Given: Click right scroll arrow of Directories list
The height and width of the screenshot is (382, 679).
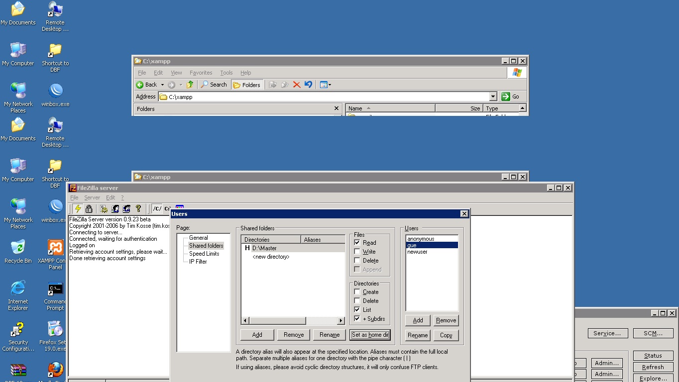Looking at the screenshot, I should pos(341,321).
